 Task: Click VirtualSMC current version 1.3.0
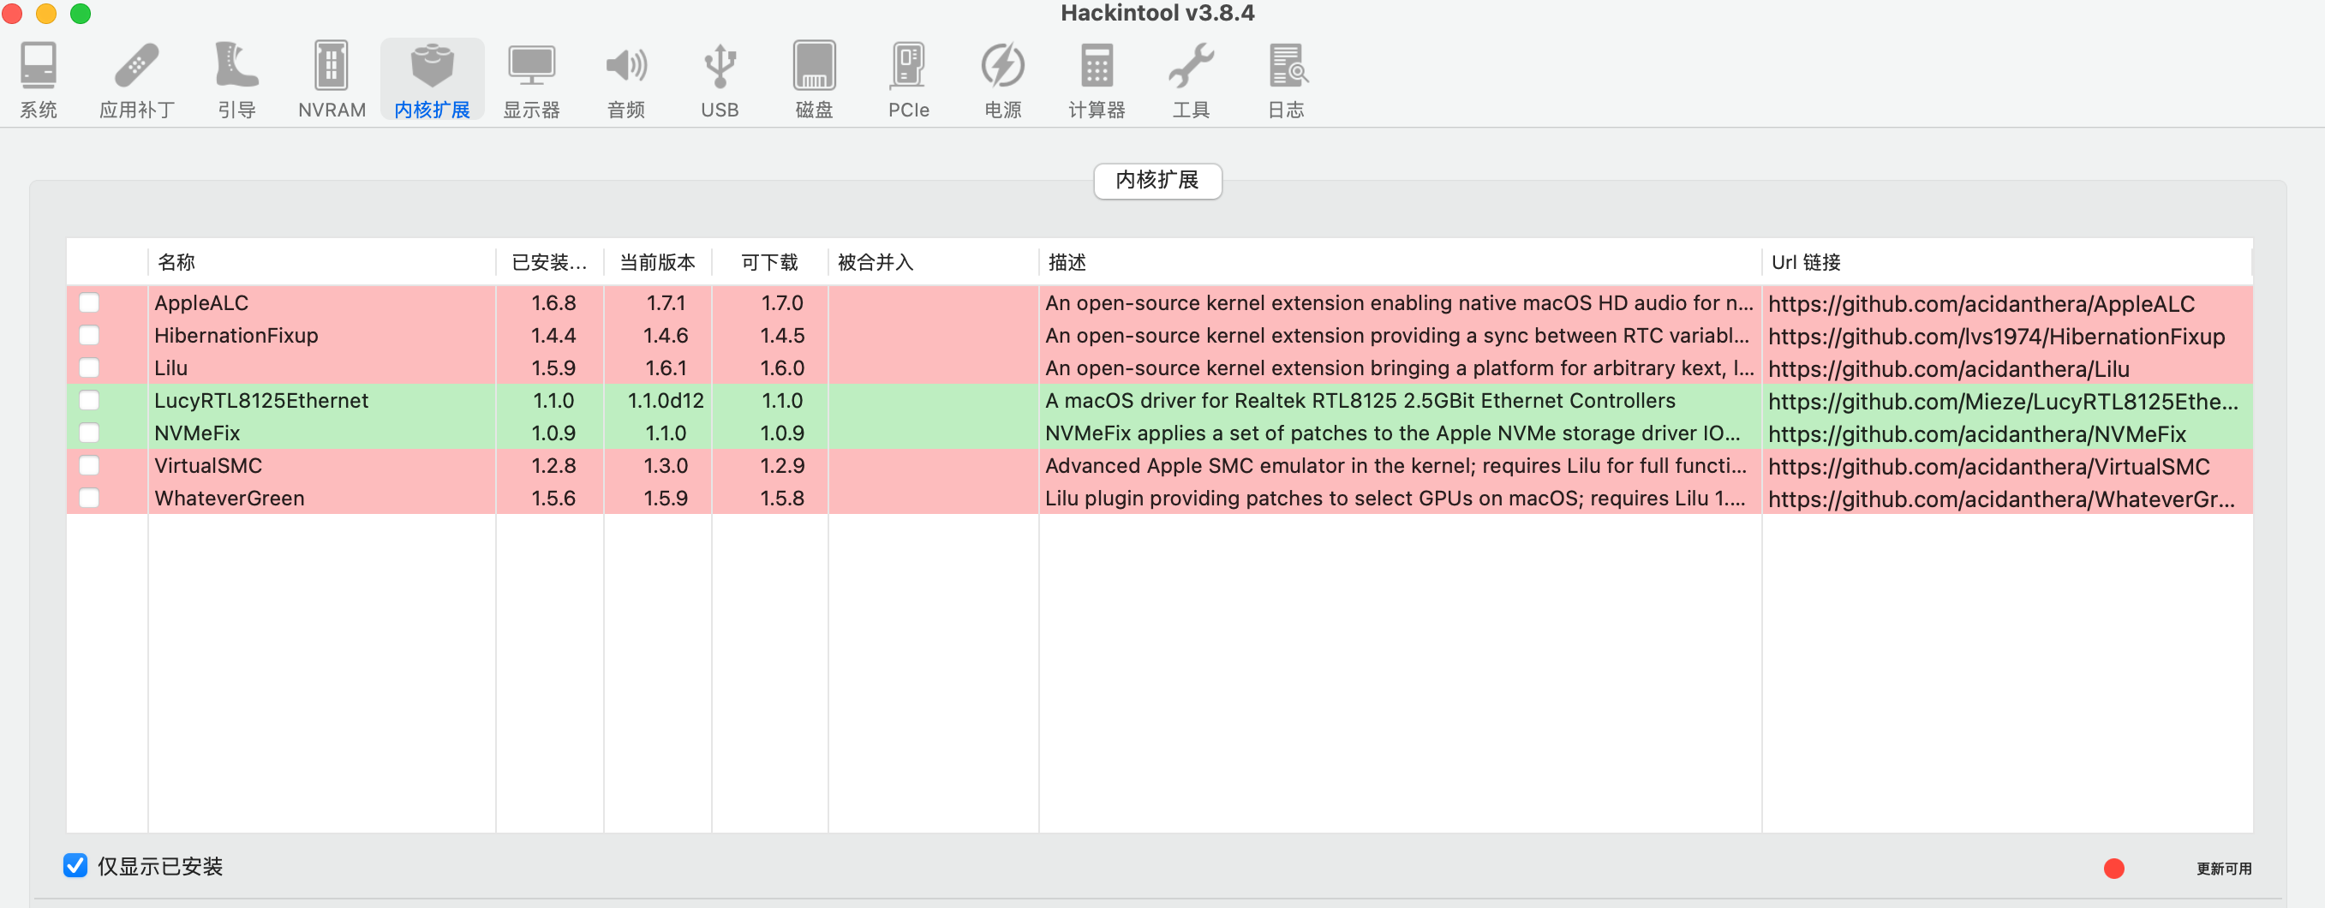[665, 465]
